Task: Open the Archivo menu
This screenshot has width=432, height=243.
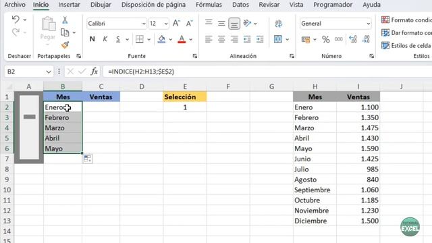Action: (15, 5)
